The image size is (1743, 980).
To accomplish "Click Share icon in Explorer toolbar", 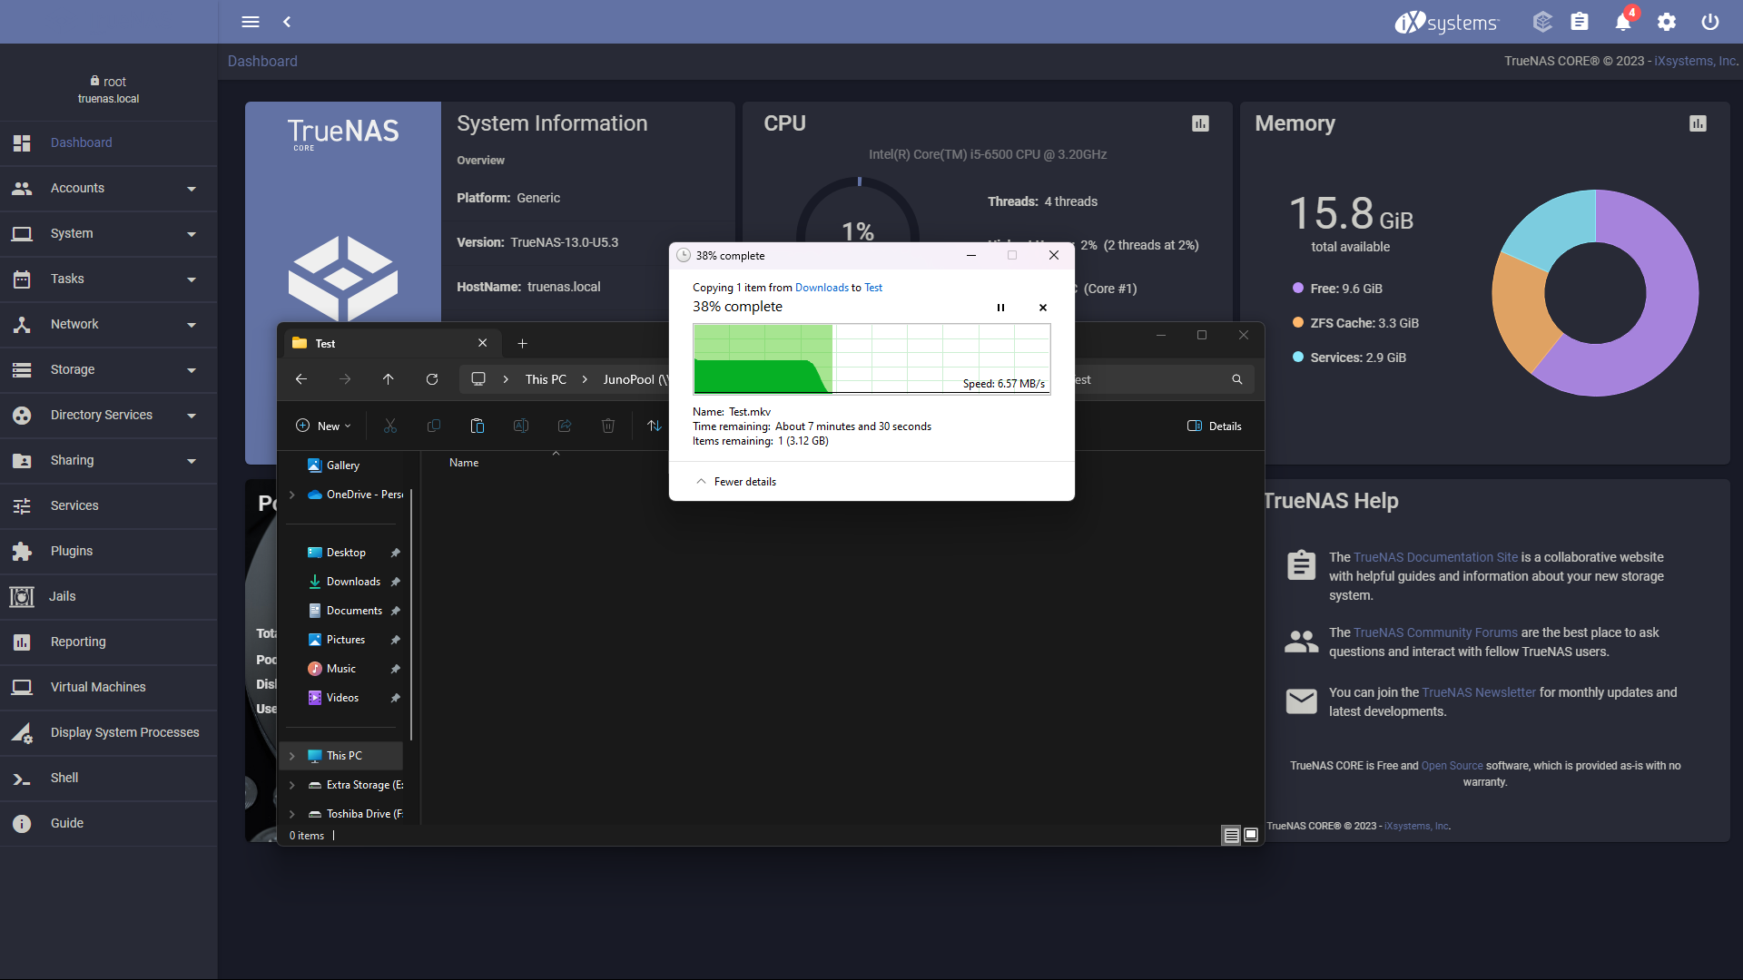I will (x=565, y=426).
